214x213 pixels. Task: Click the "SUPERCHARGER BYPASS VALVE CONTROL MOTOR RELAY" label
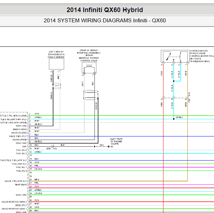tap(202, 54)
